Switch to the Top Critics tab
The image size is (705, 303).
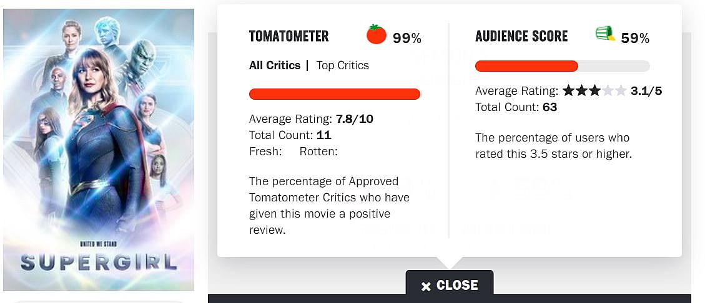[x=342, y=65]
